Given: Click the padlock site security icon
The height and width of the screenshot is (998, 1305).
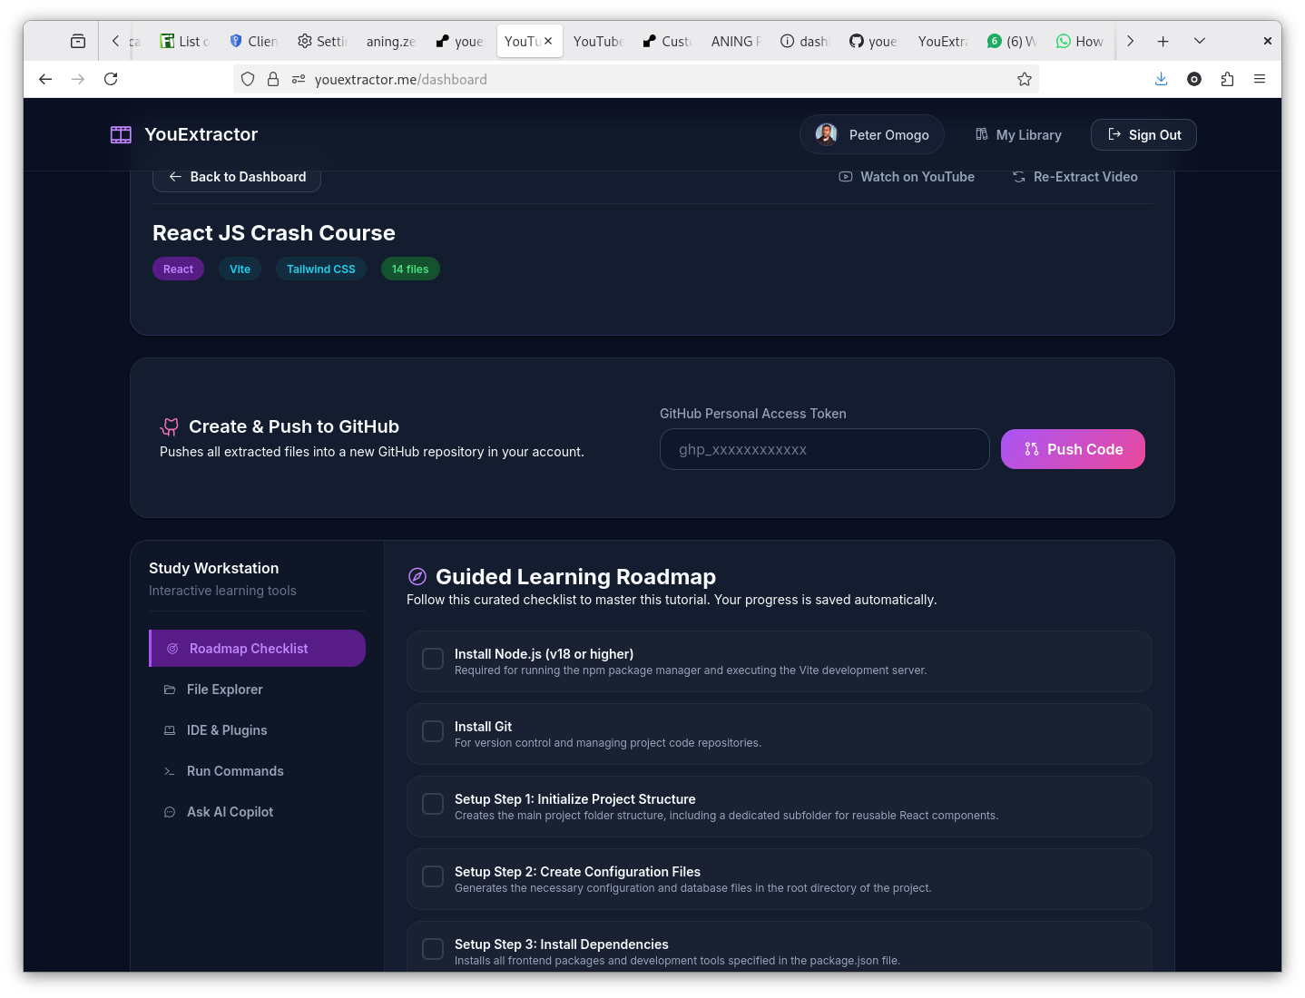Looking at the screenshot, I should click(273, 80).
